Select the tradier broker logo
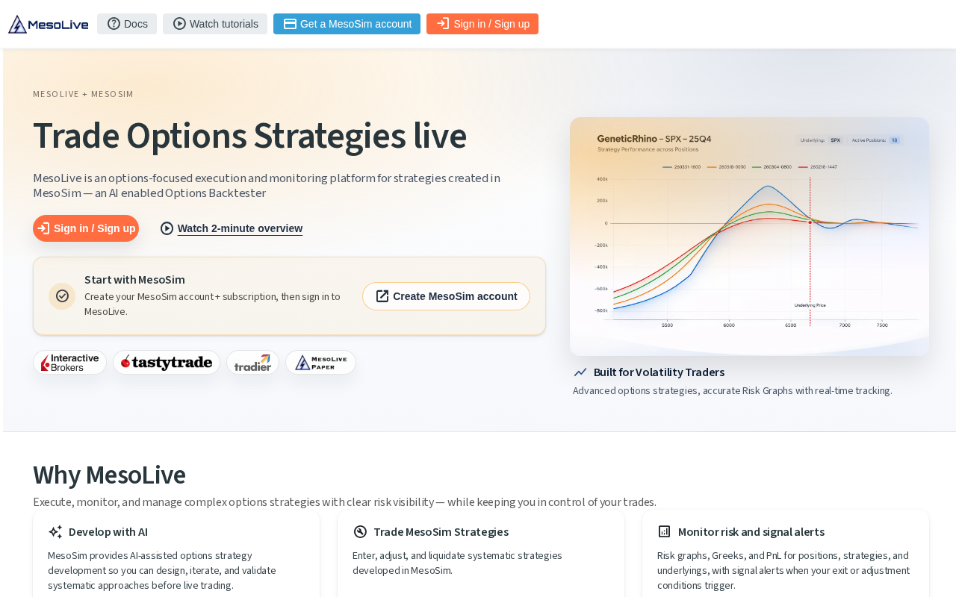Screen dimensions: 956x597 point(252,363)
